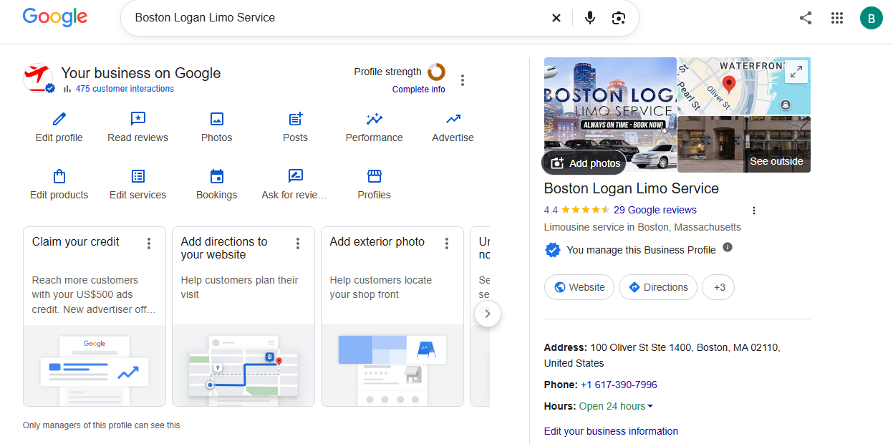Open Google Lens image search
Viewport: 893px width, 444px height.
[619, 18]
